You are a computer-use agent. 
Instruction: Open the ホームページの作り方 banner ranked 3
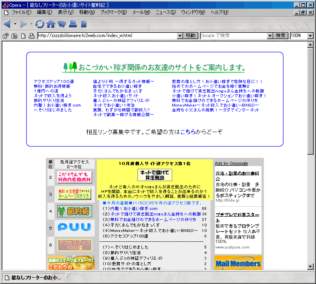pyautogui.click(x=75, y=194)
